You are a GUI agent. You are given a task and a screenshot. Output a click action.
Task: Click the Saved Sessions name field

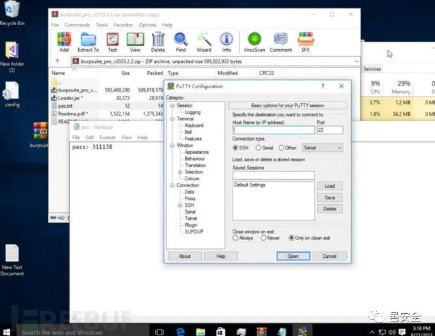pos(274,175)
